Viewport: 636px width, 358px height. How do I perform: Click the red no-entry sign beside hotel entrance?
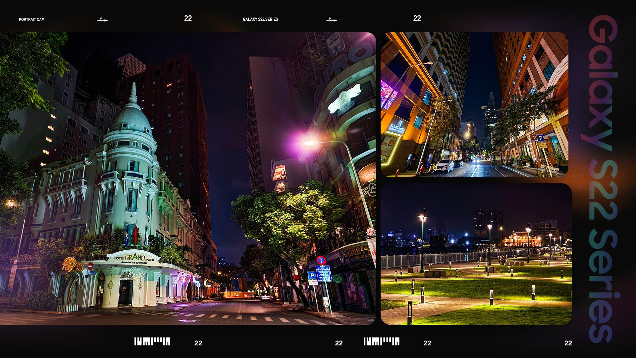[x=90, y=266]
